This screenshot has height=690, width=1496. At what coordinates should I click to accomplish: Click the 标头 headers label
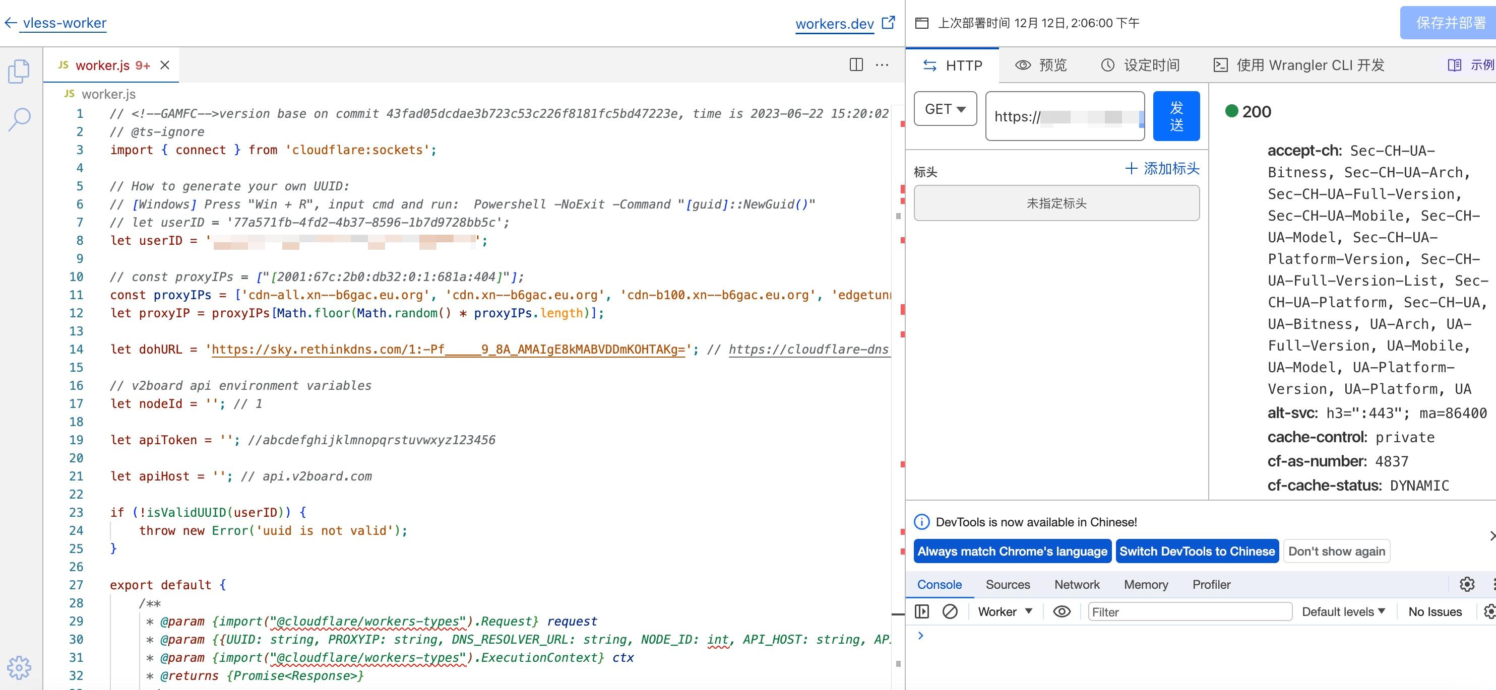pyautogui.click(x=925, y=172)
